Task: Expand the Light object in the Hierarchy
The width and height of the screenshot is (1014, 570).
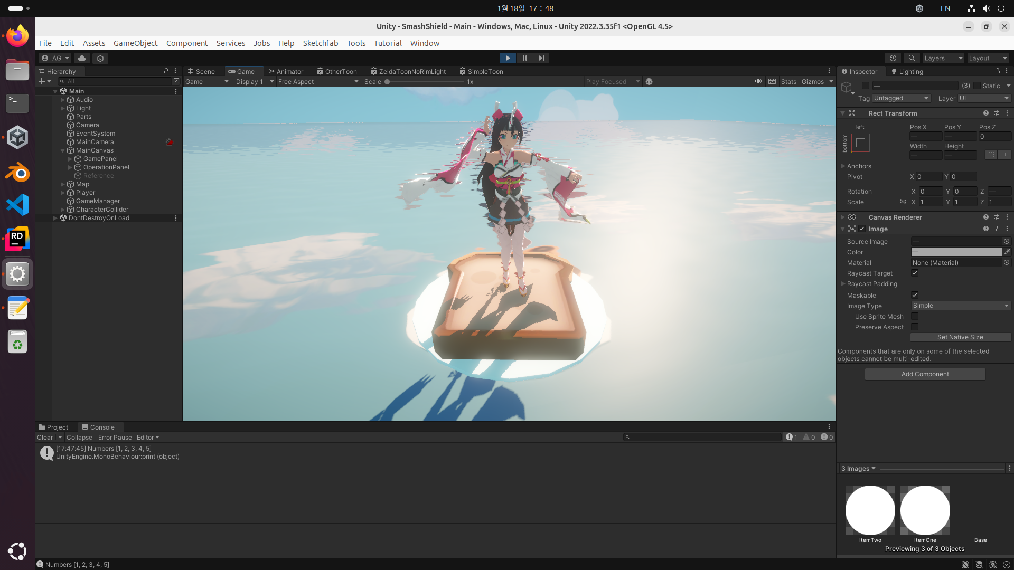Action: (62, 108)
